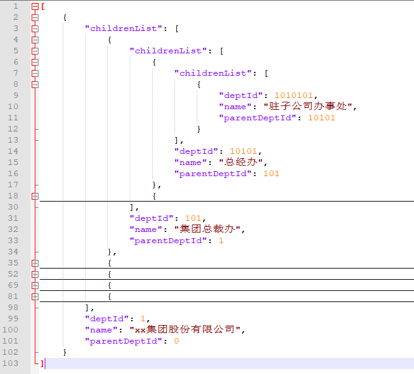The width and height of the screenshot is (414, 374).
Task: Click the deptId value 1010101
Action: 294,96
